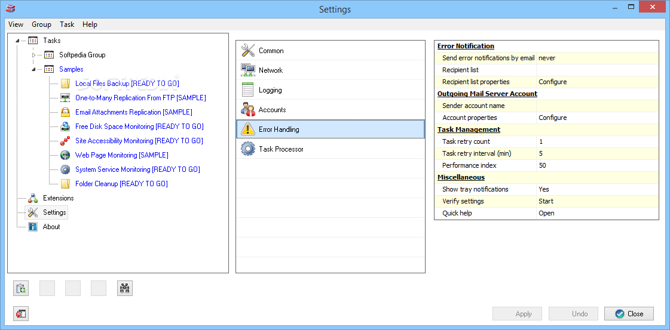
Task: Click the Undo button
Action: pos(574,314)
